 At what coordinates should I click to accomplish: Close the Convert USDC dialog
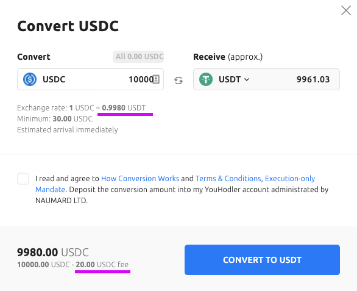[x=346, y=10]
